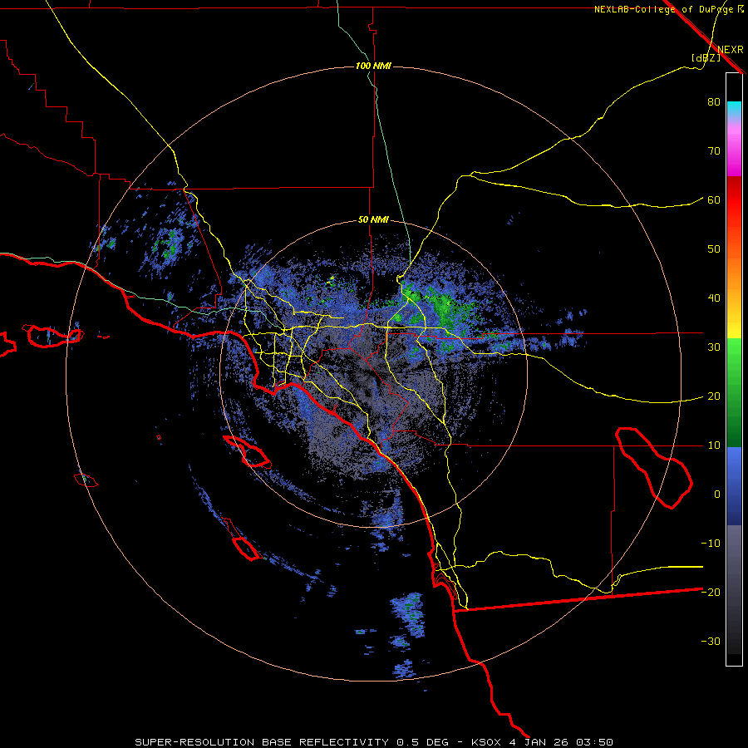Viewport: 748px width, 748px height.
Task: Click the SUPER-RESOLUTION BASE REFLECTIVITY caption text
Action: pyautogui.click(x=262, y=742)
